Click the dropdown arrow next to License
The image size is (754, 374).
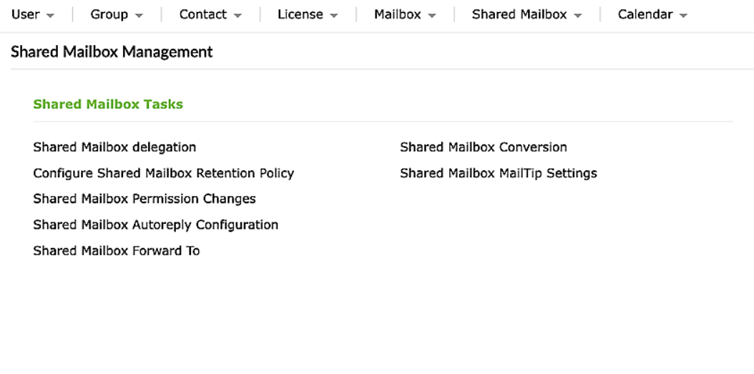click(333, 16)
